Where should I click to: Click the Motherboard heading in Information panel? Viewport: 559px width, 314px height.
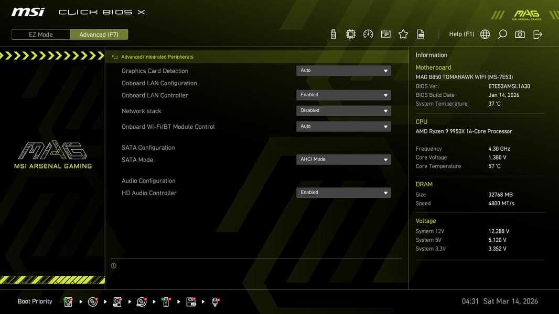[433, 68]
